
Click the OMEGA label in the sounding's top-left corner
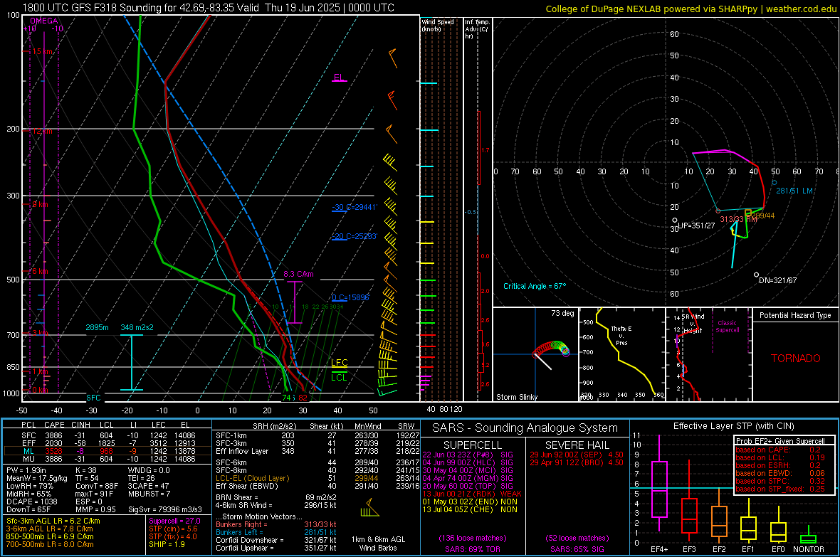[x=43, y=21]
